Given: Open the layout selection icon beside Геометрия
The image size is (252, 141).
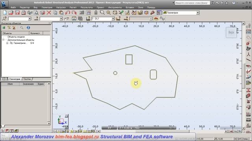Looking at the screenshot, I should pos(159,13).
